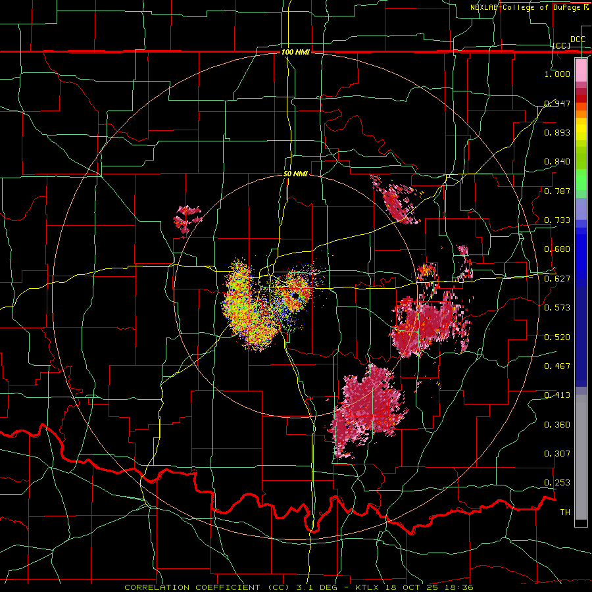
Task: Select the 0.253 scale value
Action: [x=557, y=483]
